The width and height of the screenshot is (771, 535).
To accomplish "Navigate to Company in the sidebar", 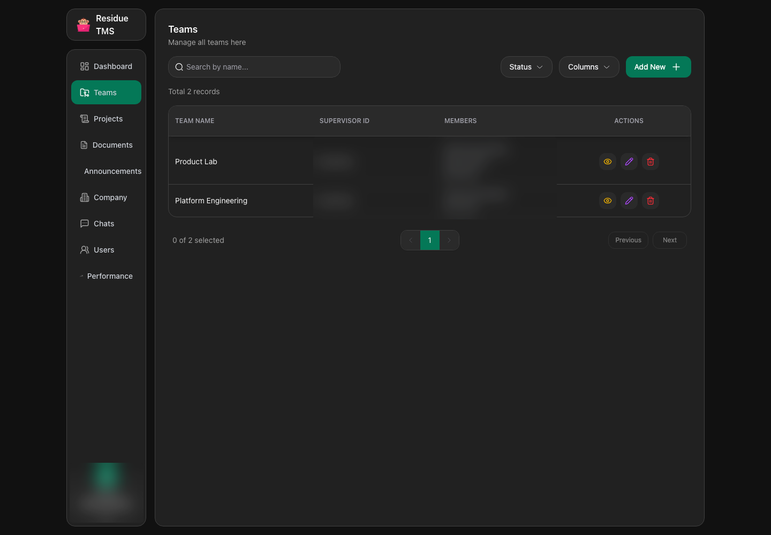I will coord(106,197).
